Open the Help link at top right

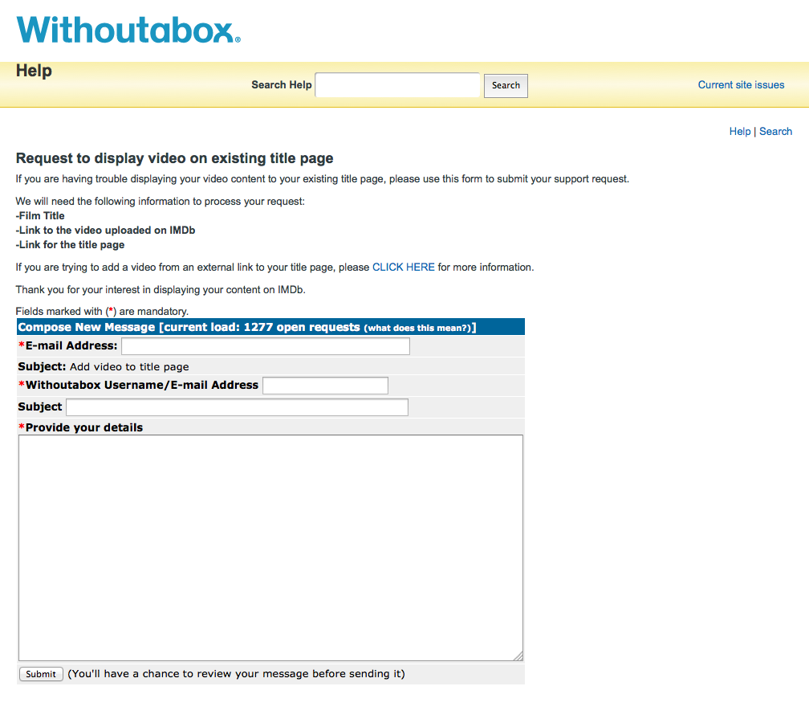[740, 131]
